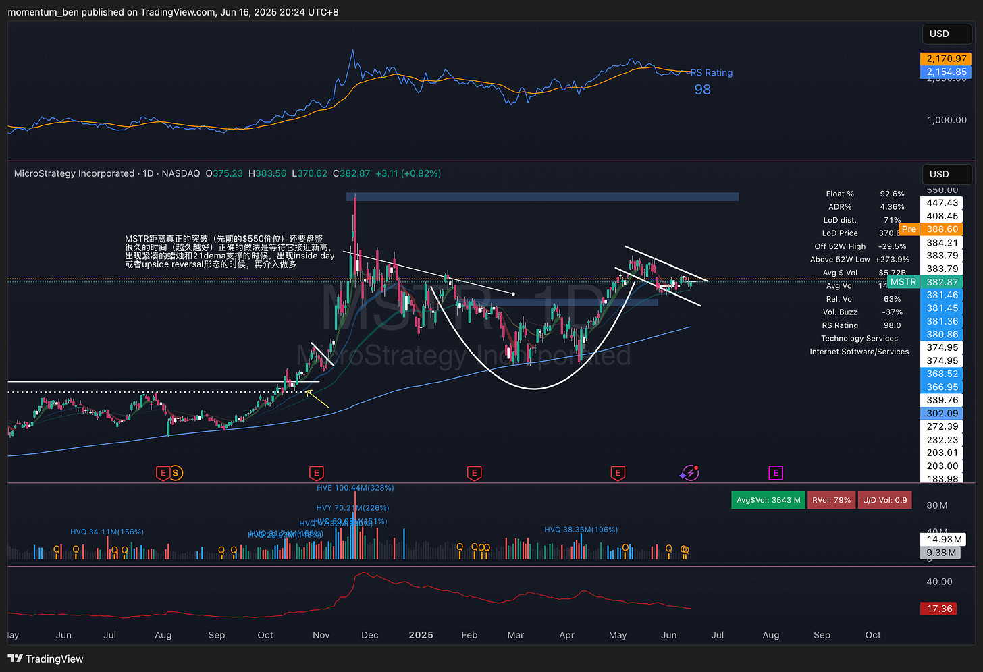This screenshot has width=983, height=672.
Task: Click the magenta upcoming earnings E marker
Action: click(776, 473)
